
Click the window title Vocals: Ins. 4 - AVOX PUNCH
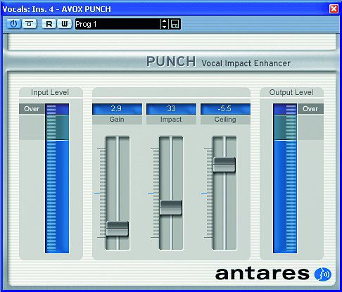click(57, 9)
